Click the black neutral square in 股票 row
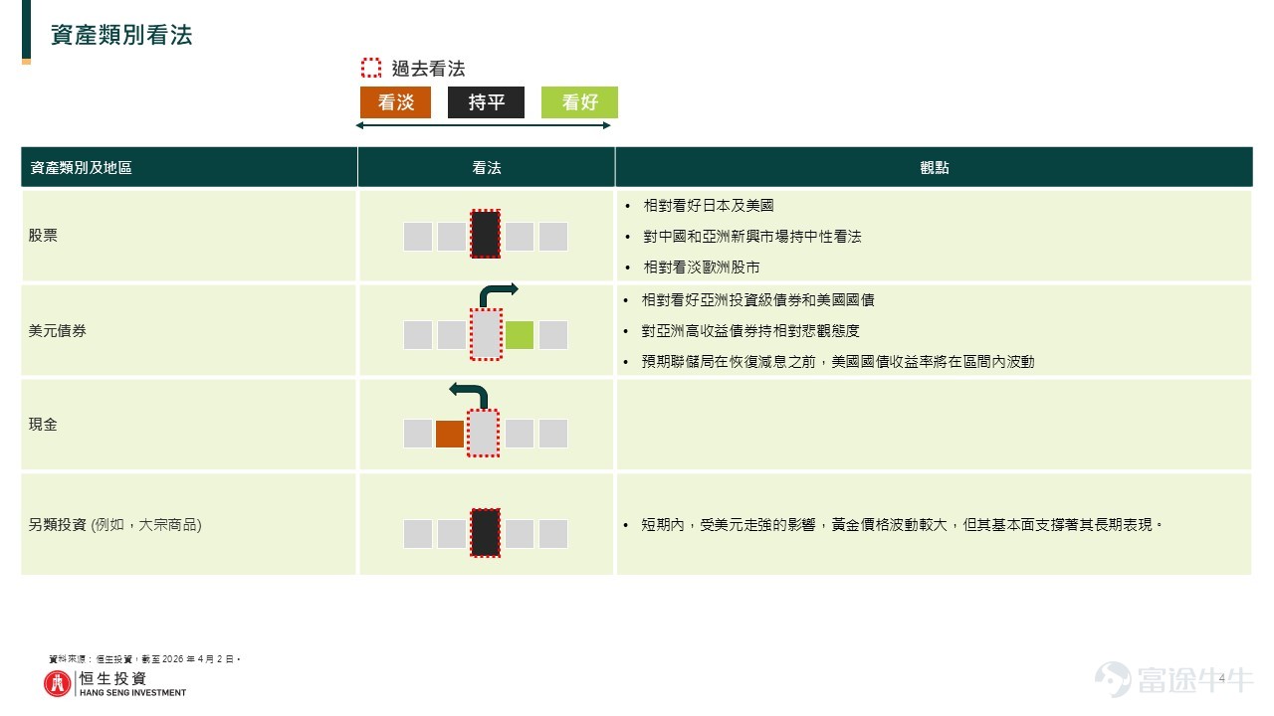The width and height of the screenshot is (1274, 716). (485, 234)
